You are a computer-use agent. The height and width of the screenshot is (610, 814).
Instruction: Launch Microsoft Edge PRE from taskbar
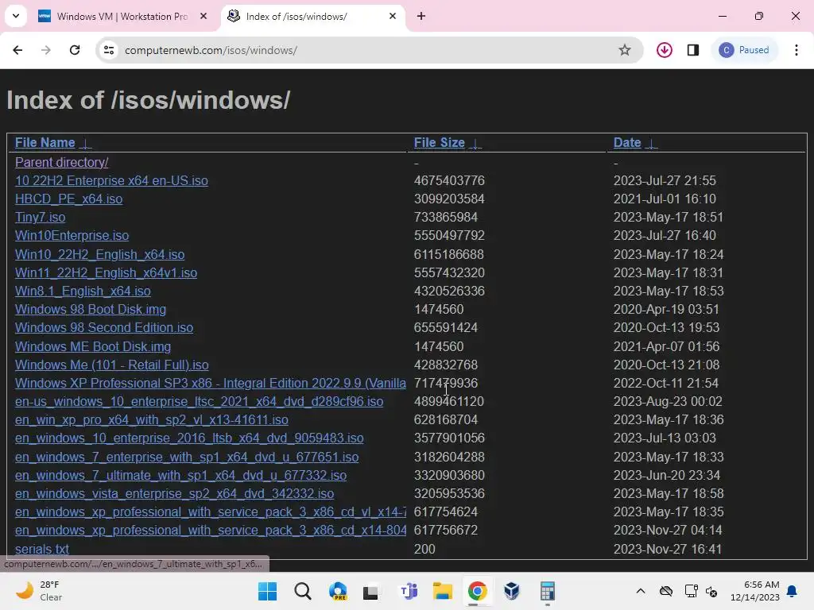(338, 591)
